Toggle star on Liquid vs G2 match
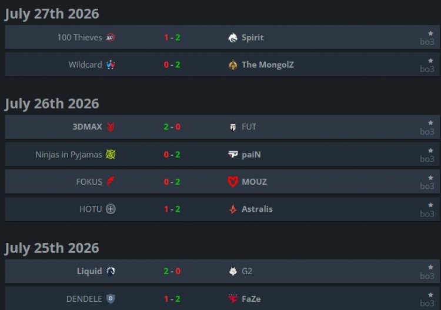Screen dimensions: 441x310 click(x=430, y=267)
